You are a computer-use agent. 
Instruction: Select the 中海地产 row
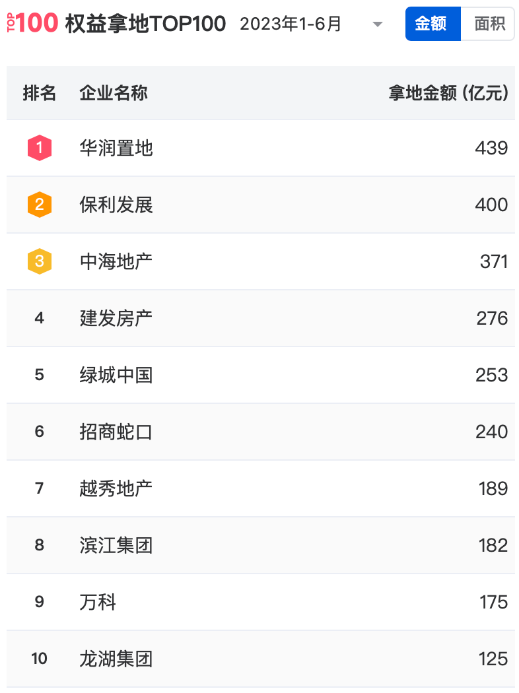(x=261, y=261)
